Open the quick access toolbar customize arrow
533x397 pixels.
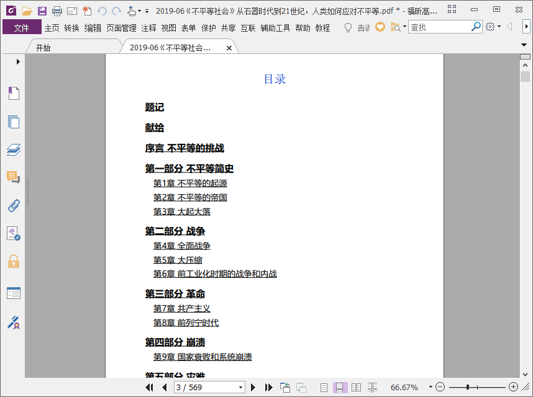147,11
